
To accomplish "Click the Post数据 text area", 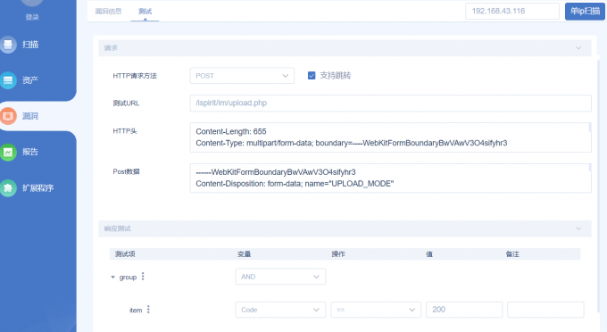I will tap(391, 178).
